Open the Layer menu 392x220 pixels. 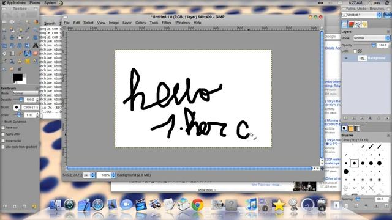coord(127,23)
